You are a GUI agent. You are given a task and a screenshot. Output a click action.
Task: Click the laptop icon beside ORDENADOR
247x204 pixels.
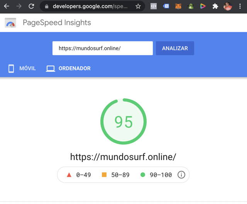pos(51,69)
